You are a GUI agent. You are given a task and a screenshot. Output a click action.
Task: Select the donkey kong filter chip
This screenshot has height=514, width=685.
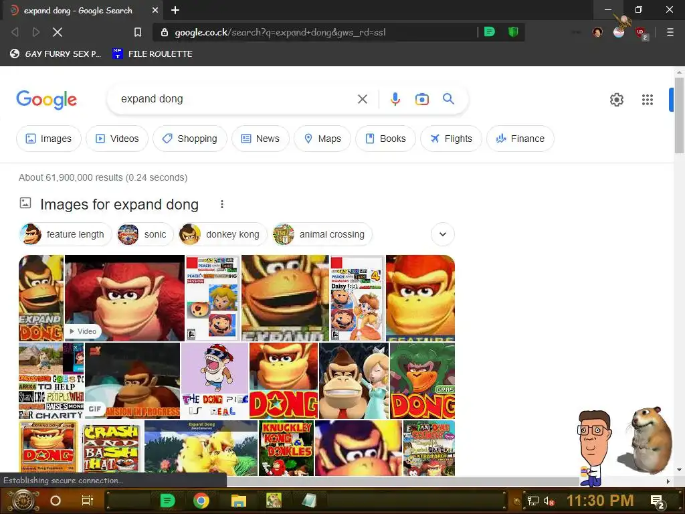(222, 234)
